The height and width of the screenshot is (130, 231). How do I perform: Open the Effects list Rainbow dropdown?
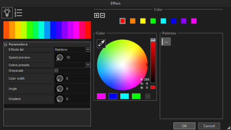coord(88,50)
